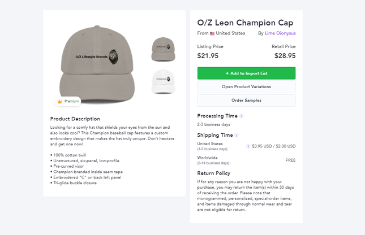The height and width of the screenshot is (235, 365).
Task: Click the O/Z Leon Champion Cap title
Action: (245, 23)
